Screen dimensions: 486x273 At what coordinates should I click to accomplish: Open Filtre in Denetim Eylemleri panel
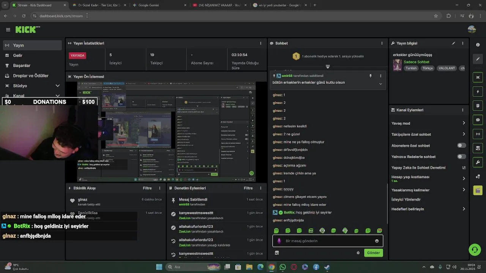click(248, 188)
